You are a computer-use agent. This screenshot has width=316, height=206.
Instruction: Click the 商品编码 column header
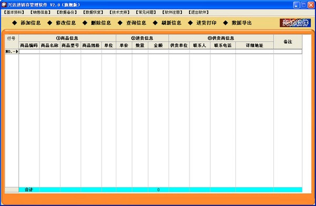point(29,45)
